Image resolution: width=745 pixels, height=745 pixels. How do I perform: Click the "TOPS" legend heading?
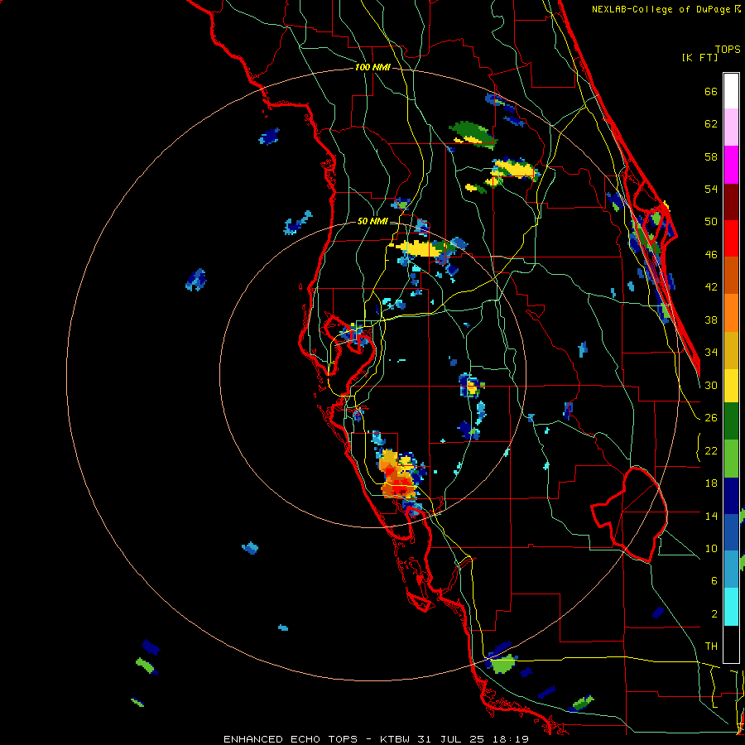[x=728, y=50]
